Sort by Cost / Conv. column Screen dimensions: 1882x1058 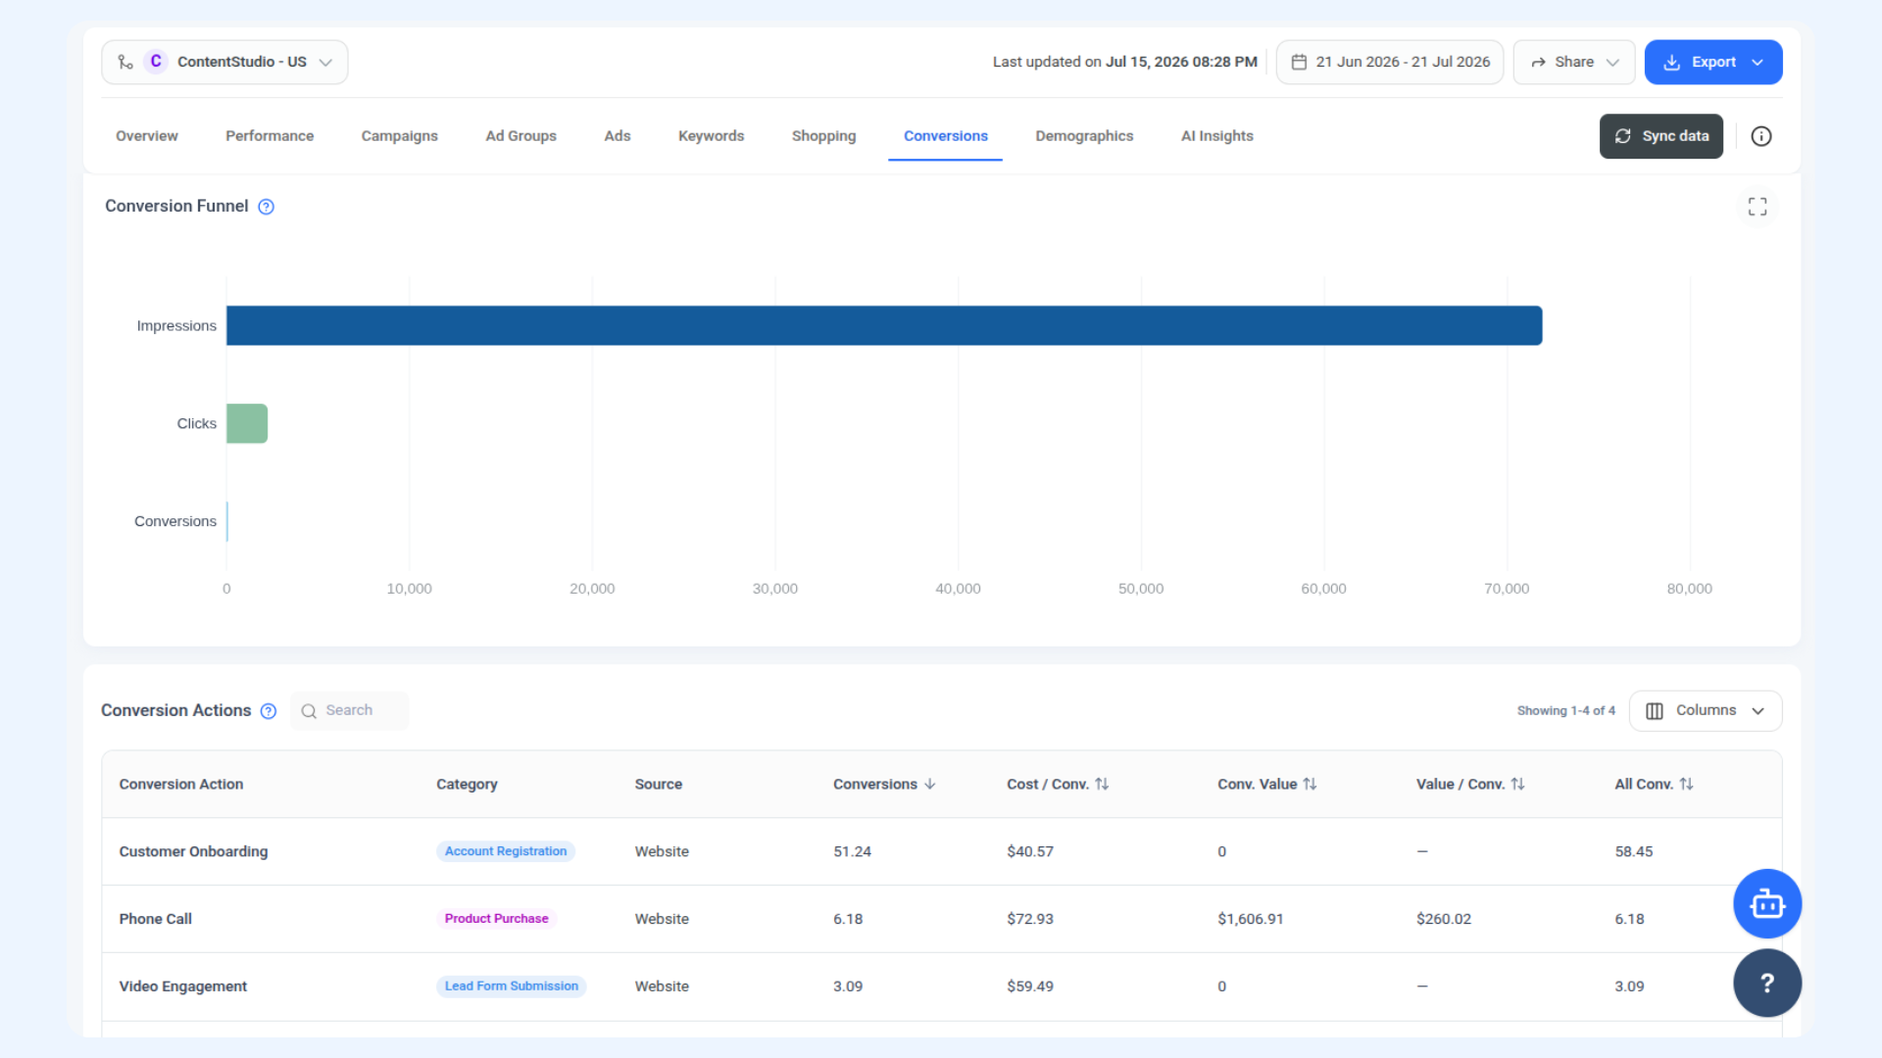pyautogui.click(x=1058, y=785)
